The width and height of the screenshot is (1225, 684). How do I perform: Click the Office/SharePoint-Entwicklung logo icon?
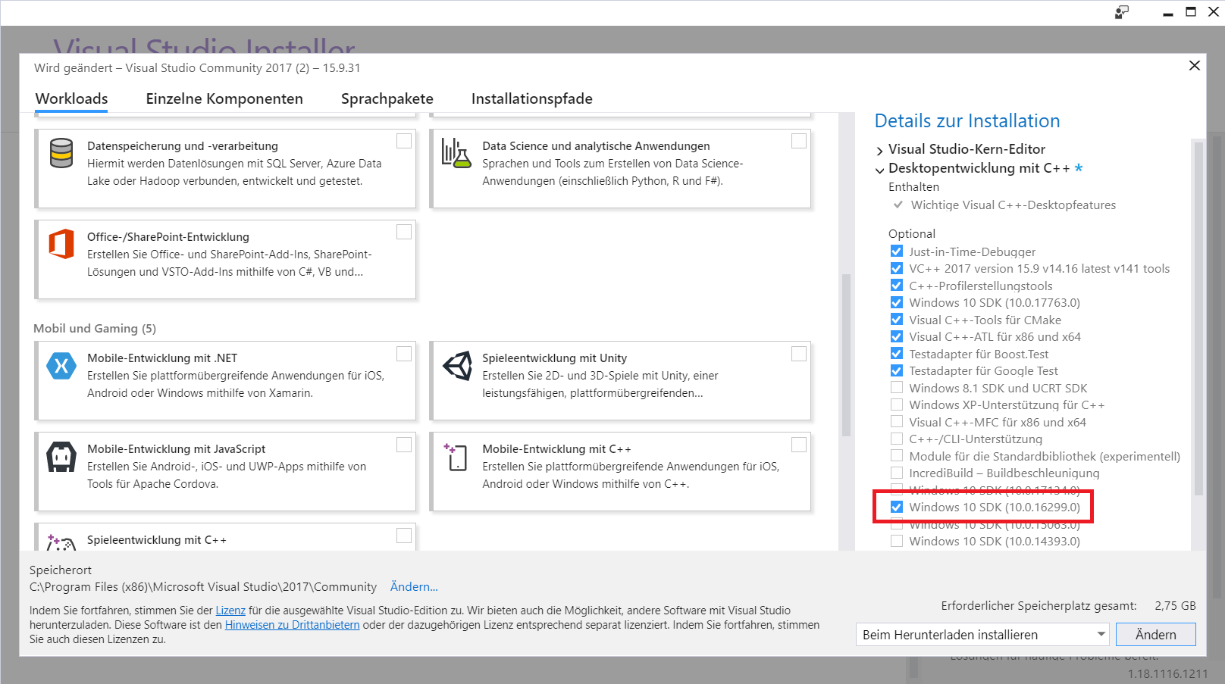[x=61, y=244]
